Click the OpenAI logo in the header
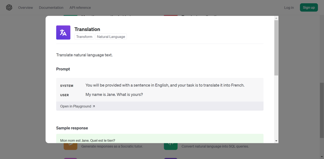 click(x=9, y=7)
